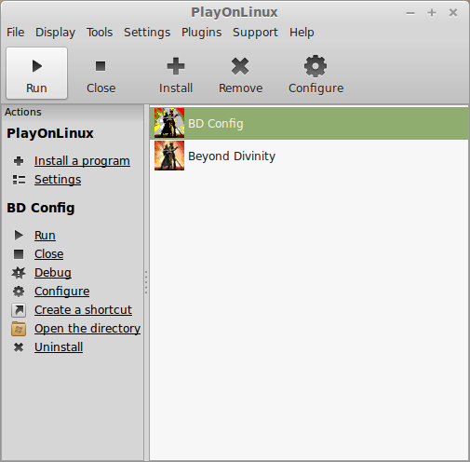Click the Close link in sidebar

[x=49, y=253]
